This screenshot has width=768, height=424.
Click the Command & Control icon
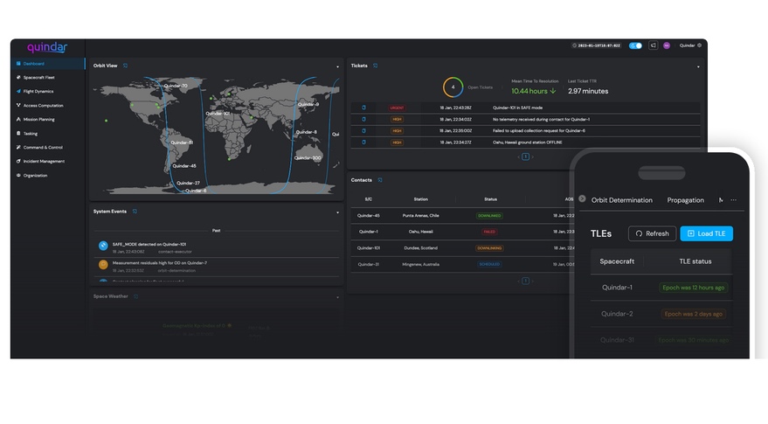[18, 147]
